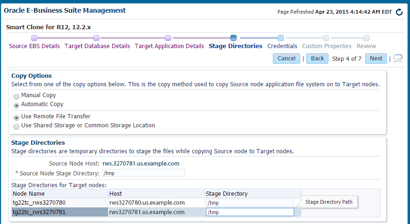The width and height of the screenshot is (410, 224).
Task: Click host cell rws3270781.us.example.com
Action: (156, 212)
